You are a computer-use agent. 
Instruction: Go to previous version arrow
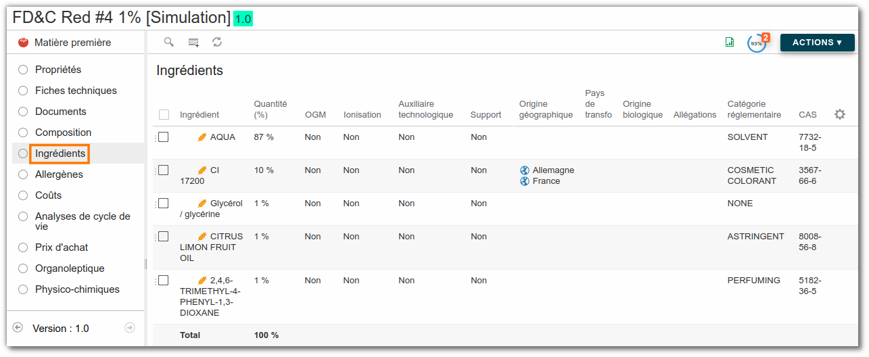tap(18, 327)
